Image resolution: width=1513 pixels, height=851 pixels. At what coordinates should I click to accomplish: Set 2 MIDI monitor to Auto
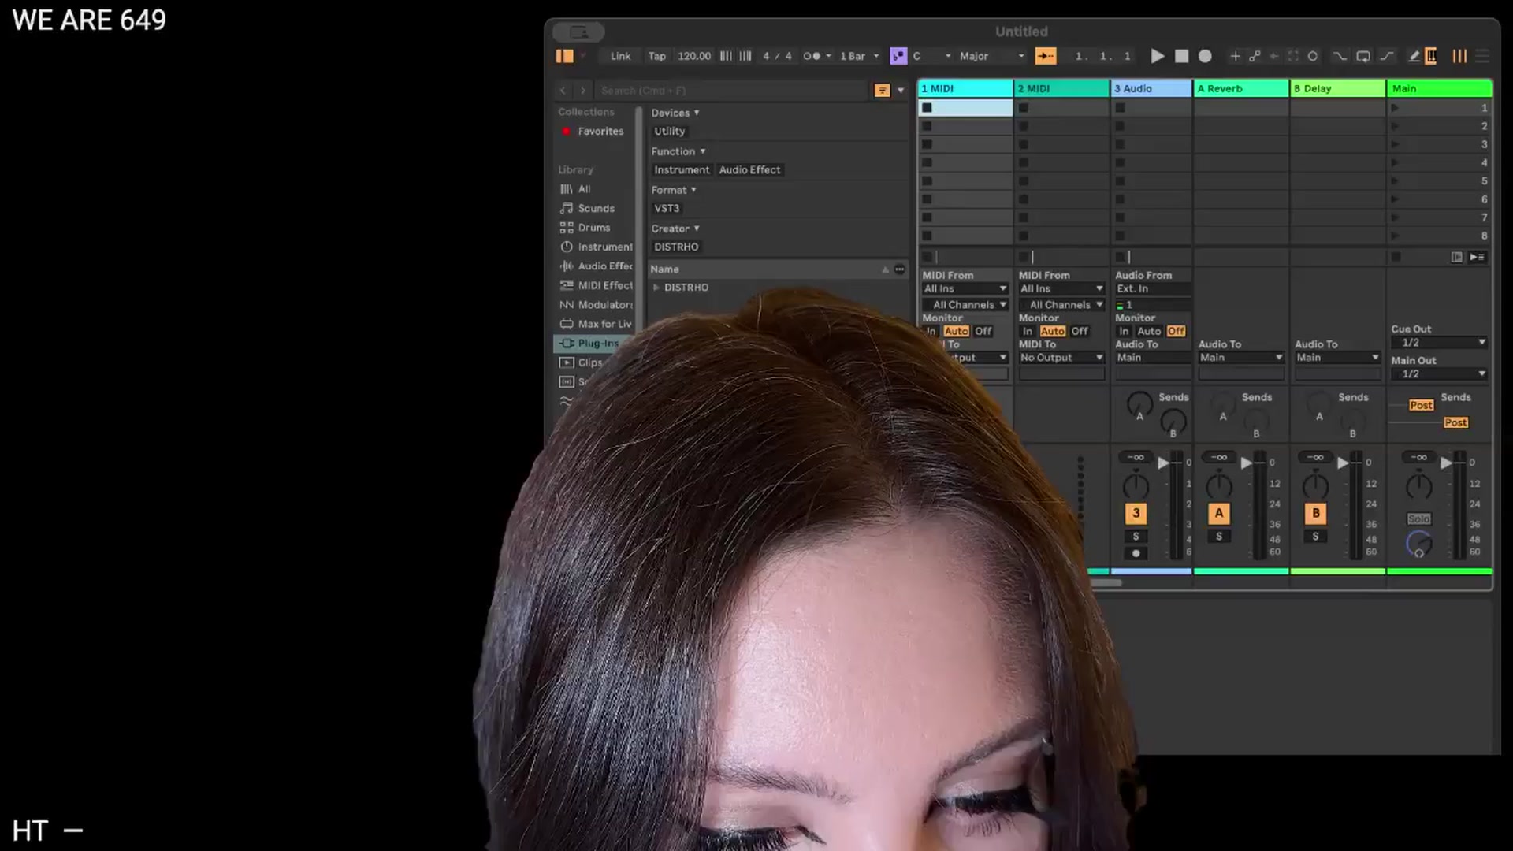1052,332
